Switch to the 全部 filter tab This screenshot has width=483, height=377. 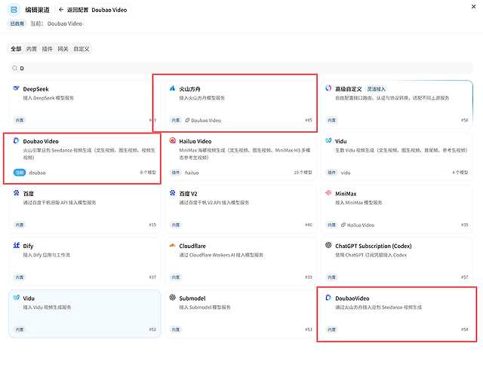tap(16, 49)
